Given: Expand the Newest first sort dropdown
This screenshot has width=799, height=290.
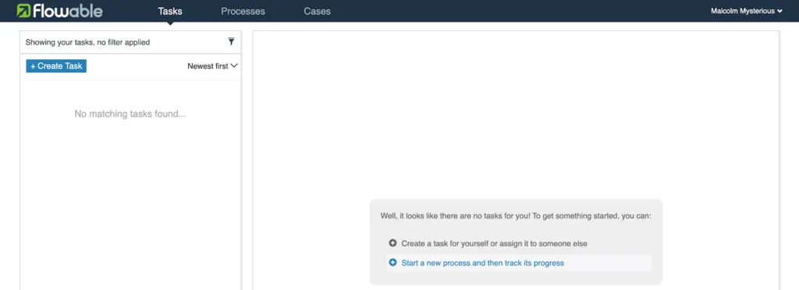Looking at the screenshot, I should tap(212, 65).
